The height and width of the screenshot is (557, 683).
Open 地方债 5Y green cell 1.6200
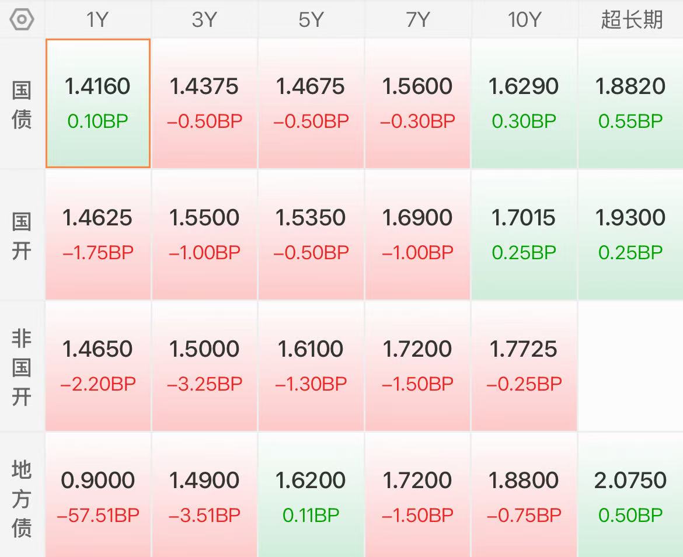pyautogui.click(x=311, y=495)
